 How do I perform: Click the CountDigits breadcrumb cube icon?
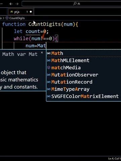tap(7, 18)
